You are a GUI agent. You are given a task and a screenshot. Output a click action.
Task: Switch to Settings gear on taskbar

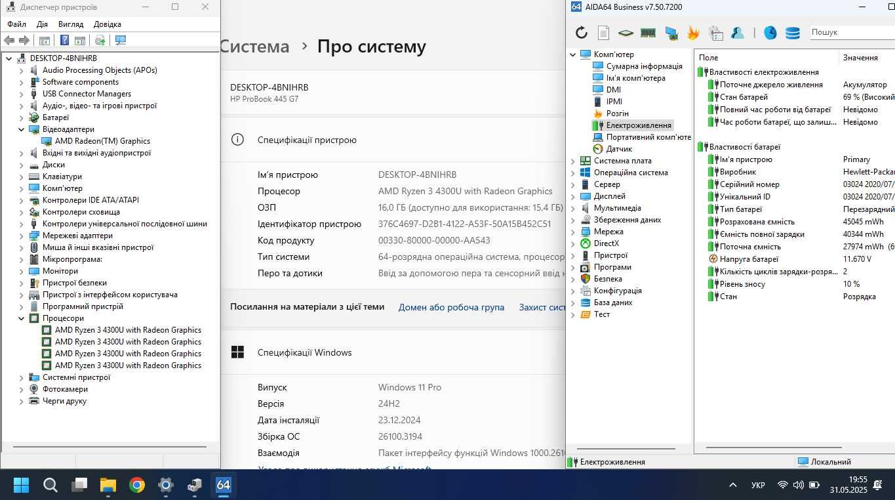tap(166, 485)
